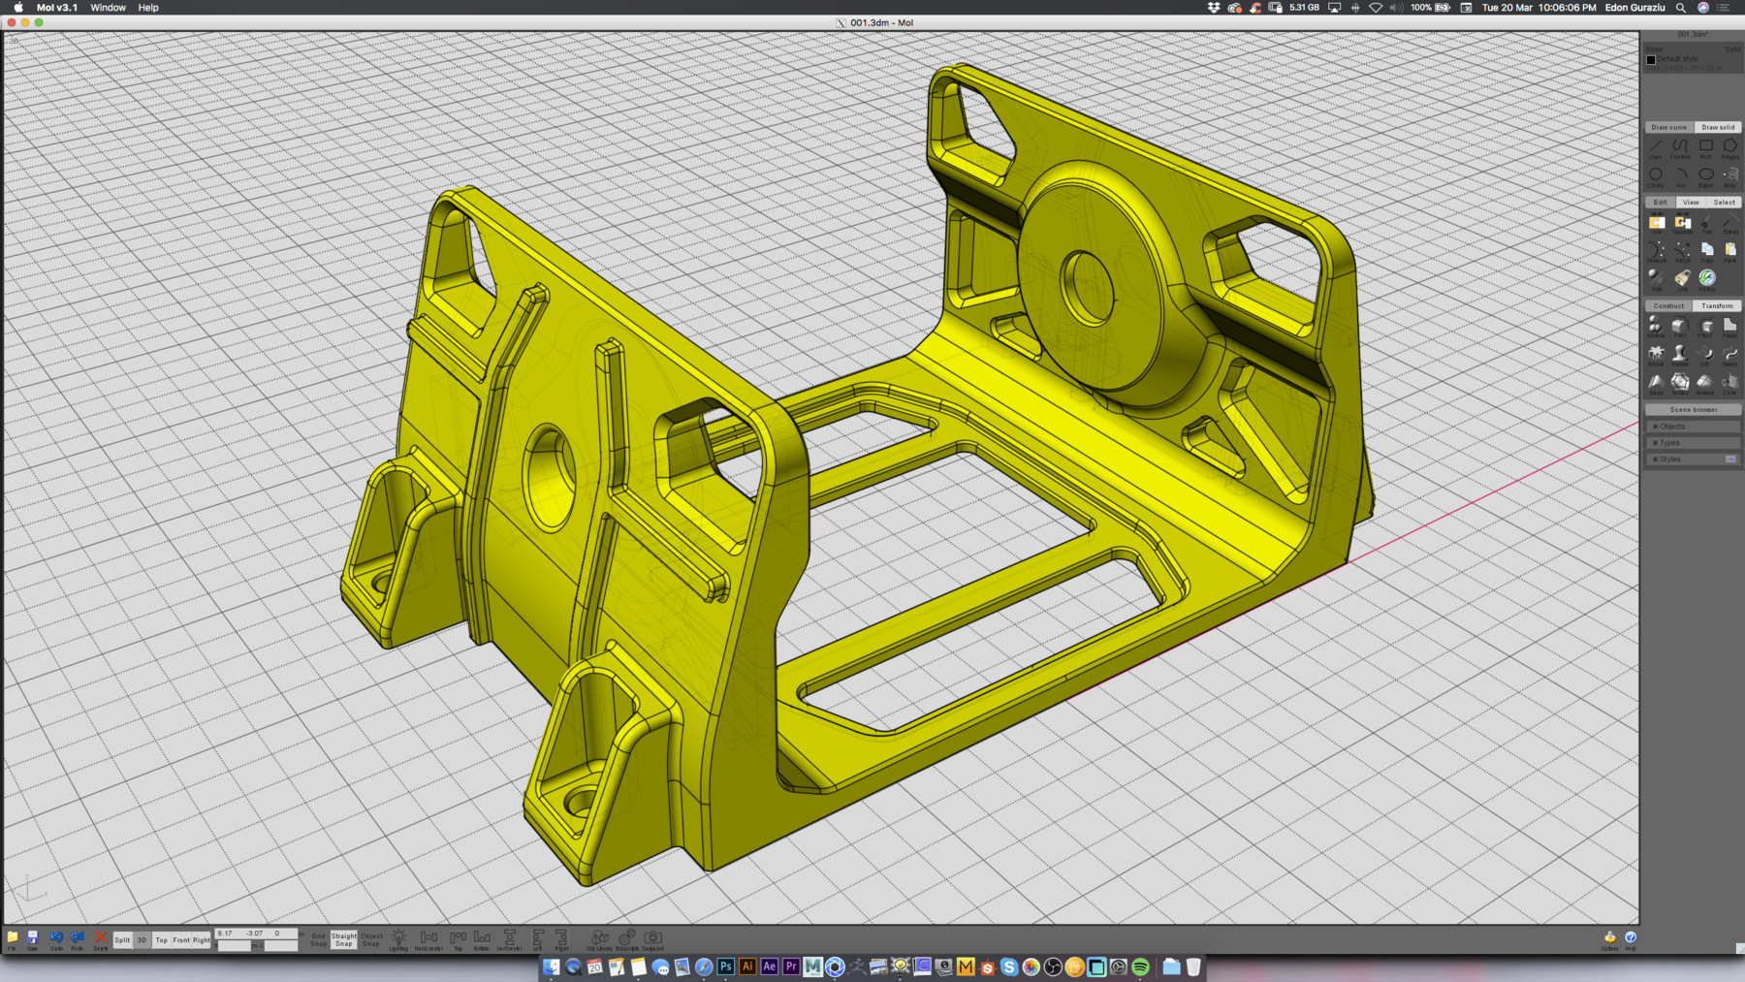Select the Fillet construction tool
This screenshot has height=982, width=1745.
1679,326
